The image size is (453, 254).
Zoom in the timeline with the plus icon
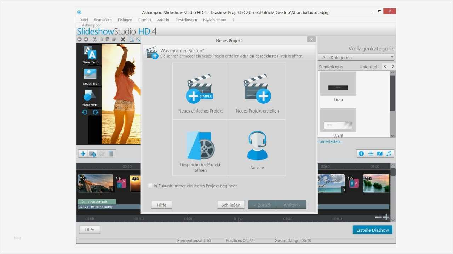point(386,217)
